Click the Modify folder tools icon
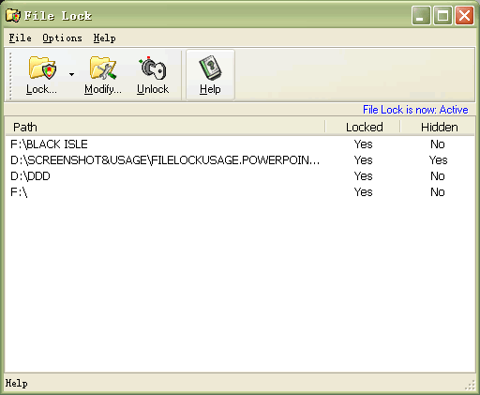 103,68
